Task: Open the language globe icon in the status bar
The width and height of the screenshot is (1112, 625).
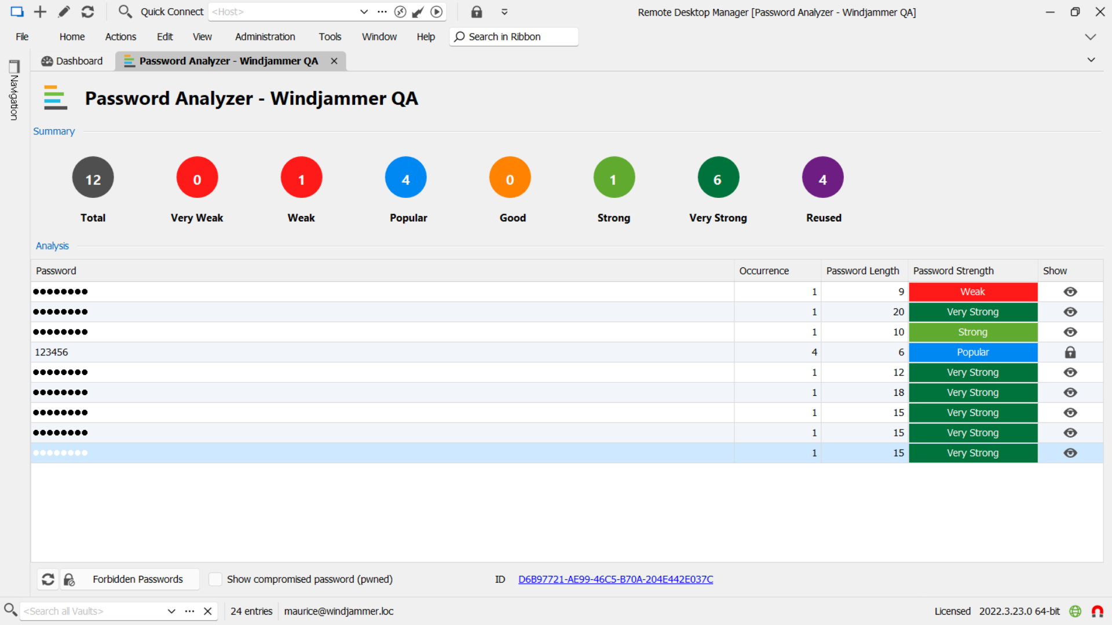Action: [x=1076, y=611]
